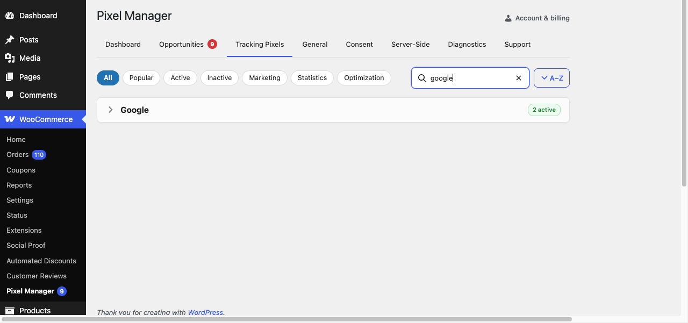This screenshot has height=323, width=688.
Task: Click the Pixel Manager 9 badge
Action: pyautogui.click(x=62, y=291)
